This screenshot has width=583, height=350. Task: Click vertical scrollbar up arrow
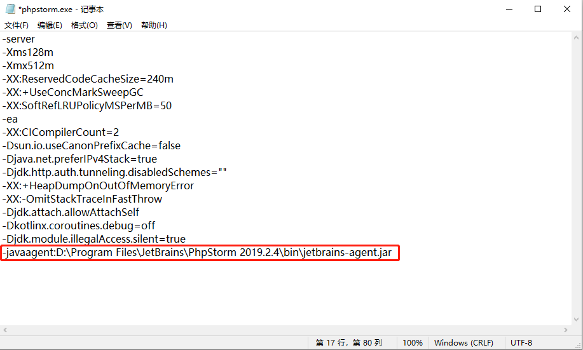(576, 37)
